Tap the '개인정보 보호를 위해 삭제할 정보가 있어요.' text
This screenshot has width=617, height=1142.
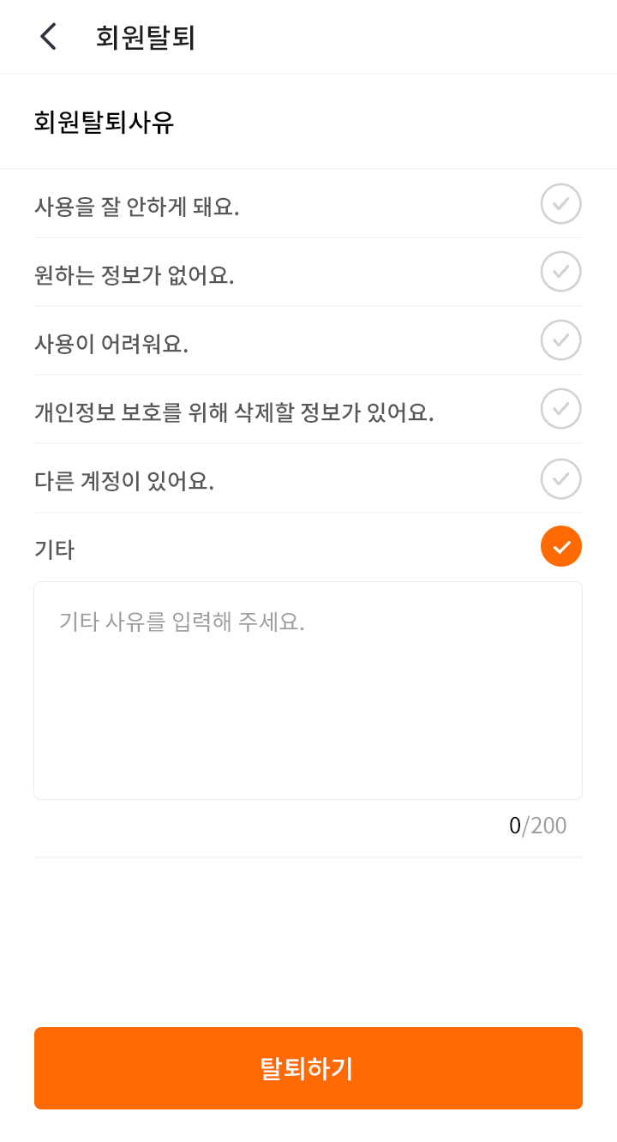click(234, 412)
